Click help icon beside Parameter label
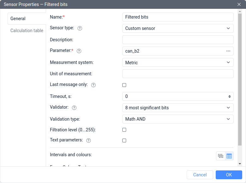 pyautogui.click(x=79, y=51)
